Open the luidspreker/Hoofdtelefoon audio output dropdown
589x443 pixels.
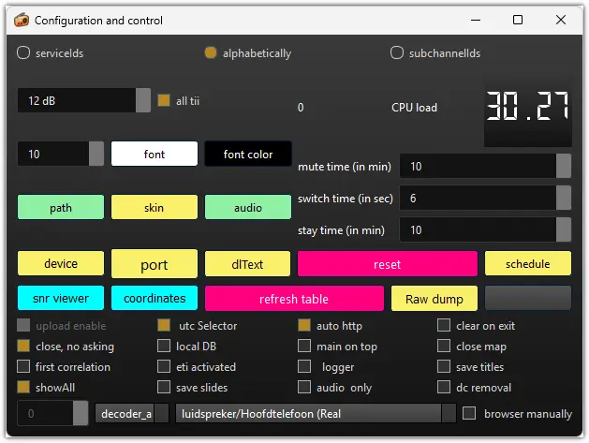449,413
